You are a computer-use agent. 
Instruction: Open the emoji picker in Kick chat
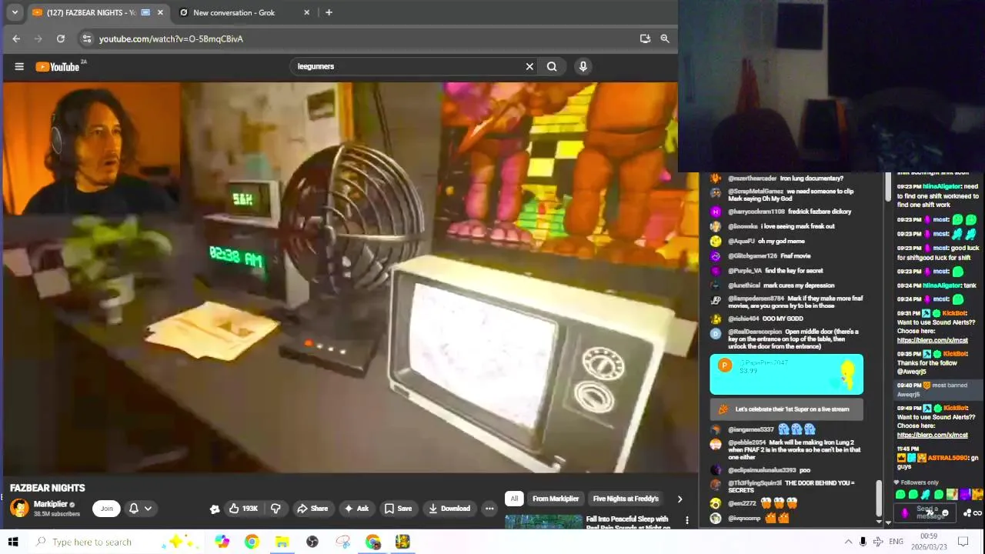pyautogui.click(x=945, y=513)
